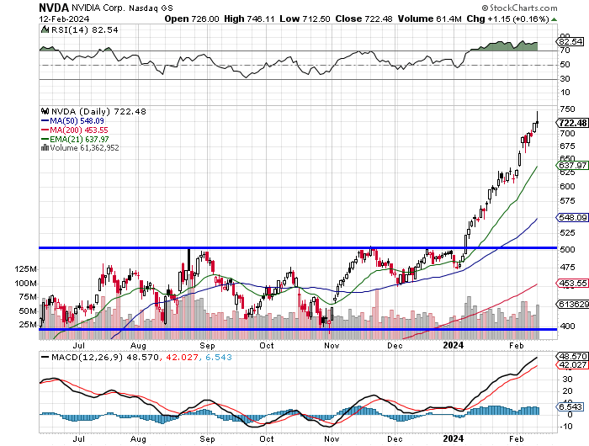Click the 750 label on the price axis
The width and height of the screenshot is (589, 446).
tap(567, 109)
